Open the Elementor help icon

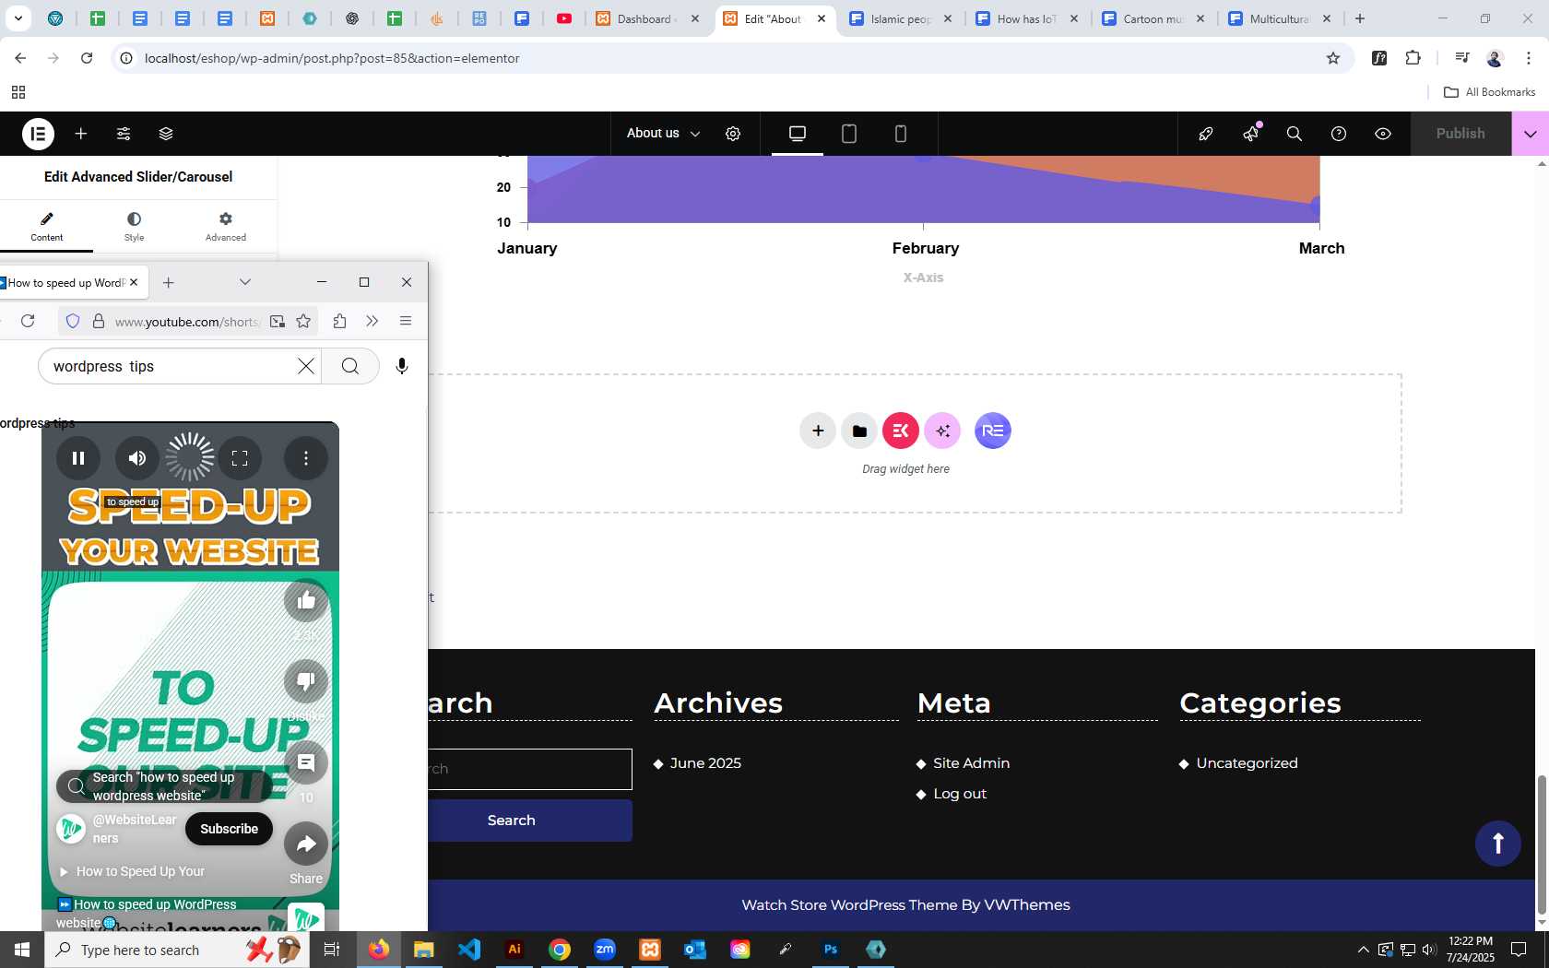coord(1339,134)
